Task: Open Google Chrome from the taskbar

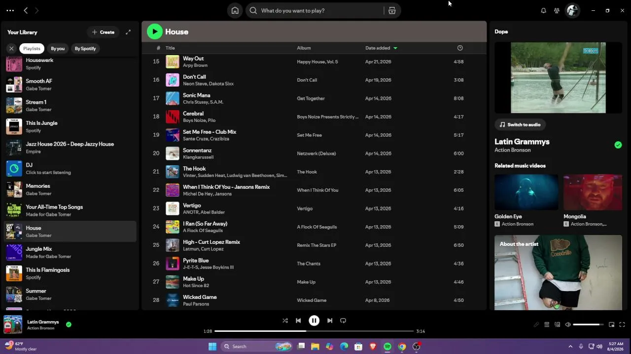Action: (402, 347)
